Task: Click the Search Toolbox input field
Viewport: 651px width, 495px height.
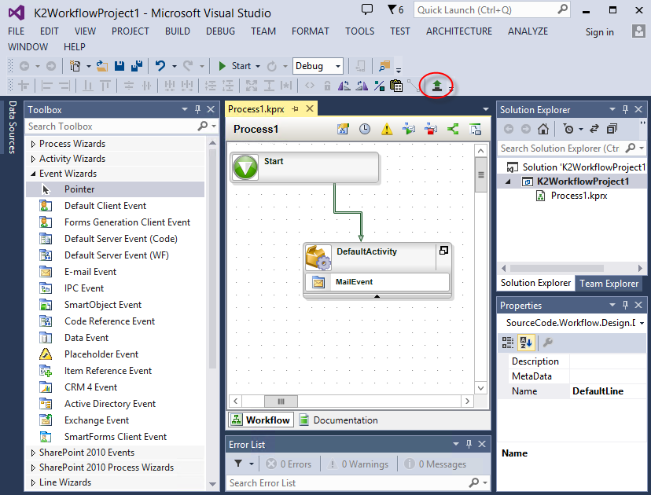Action: pyautogui.click(x=112, y=126)
